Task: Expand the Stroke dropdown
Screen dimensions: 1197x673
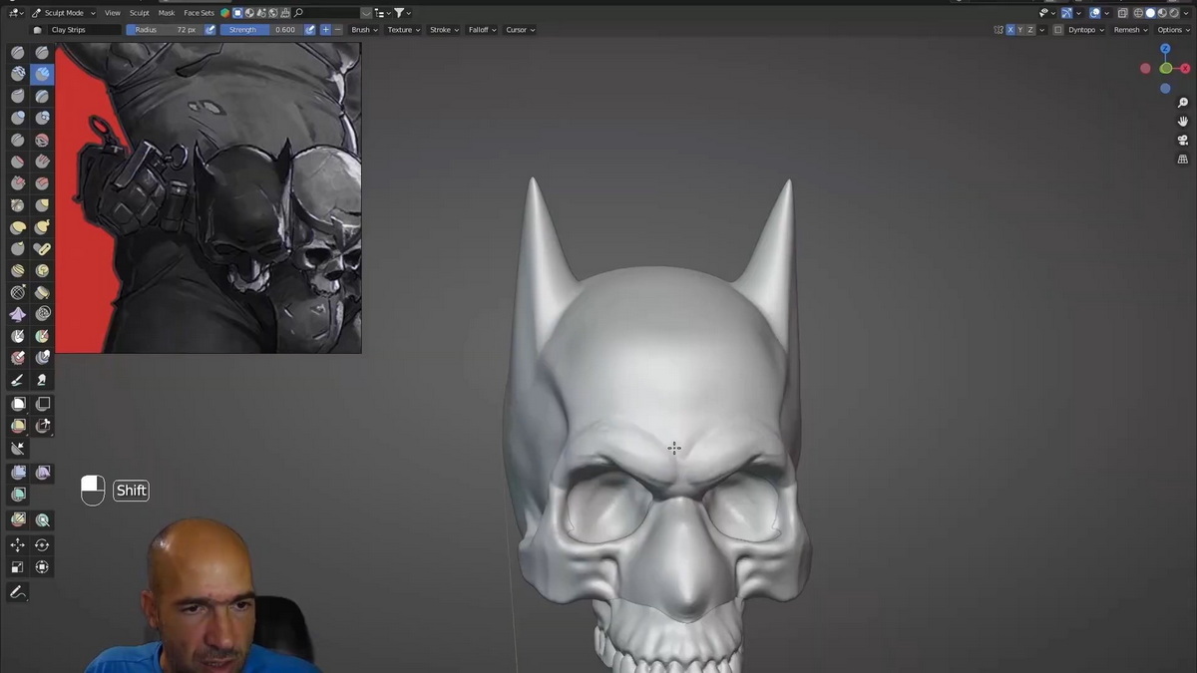Action: [444, 30]
